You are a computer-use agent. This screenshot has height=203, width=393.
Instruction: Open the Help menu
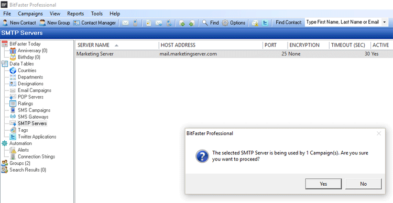(x=115, y=14)
